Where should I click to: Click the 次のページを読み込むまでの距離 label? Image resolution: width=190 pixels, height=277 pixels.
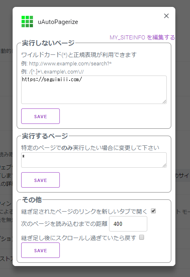tap(64, 224)
